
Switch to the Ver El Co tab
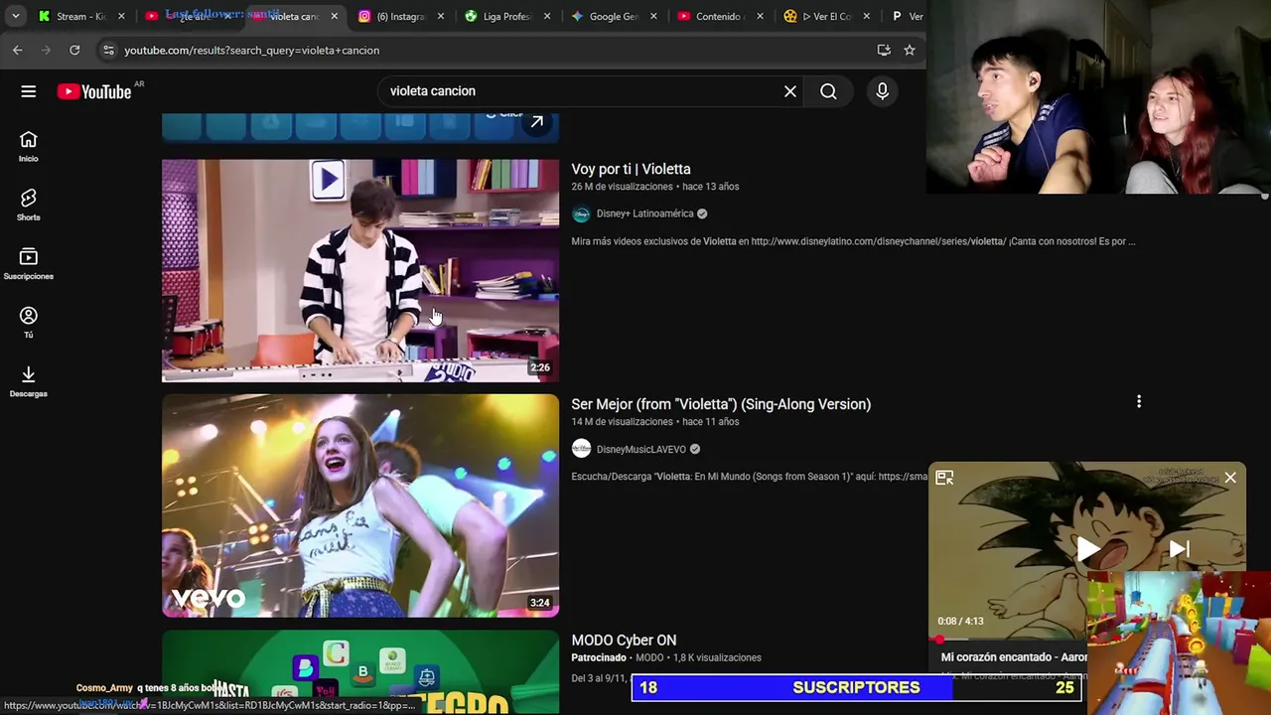pyautogui.click(x=824, y=16)
